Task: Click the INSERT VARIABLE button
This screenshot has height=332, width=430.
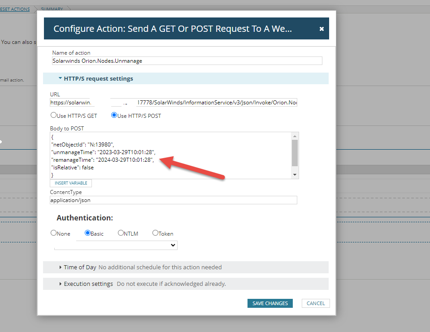Action: [71, 183]
